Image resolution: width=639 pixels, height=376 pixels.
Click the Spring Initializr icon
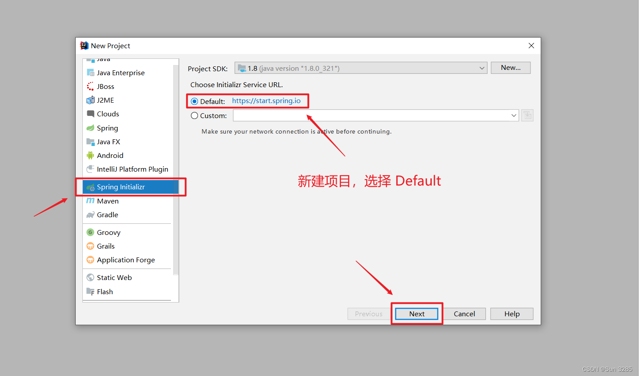point(90,187)
